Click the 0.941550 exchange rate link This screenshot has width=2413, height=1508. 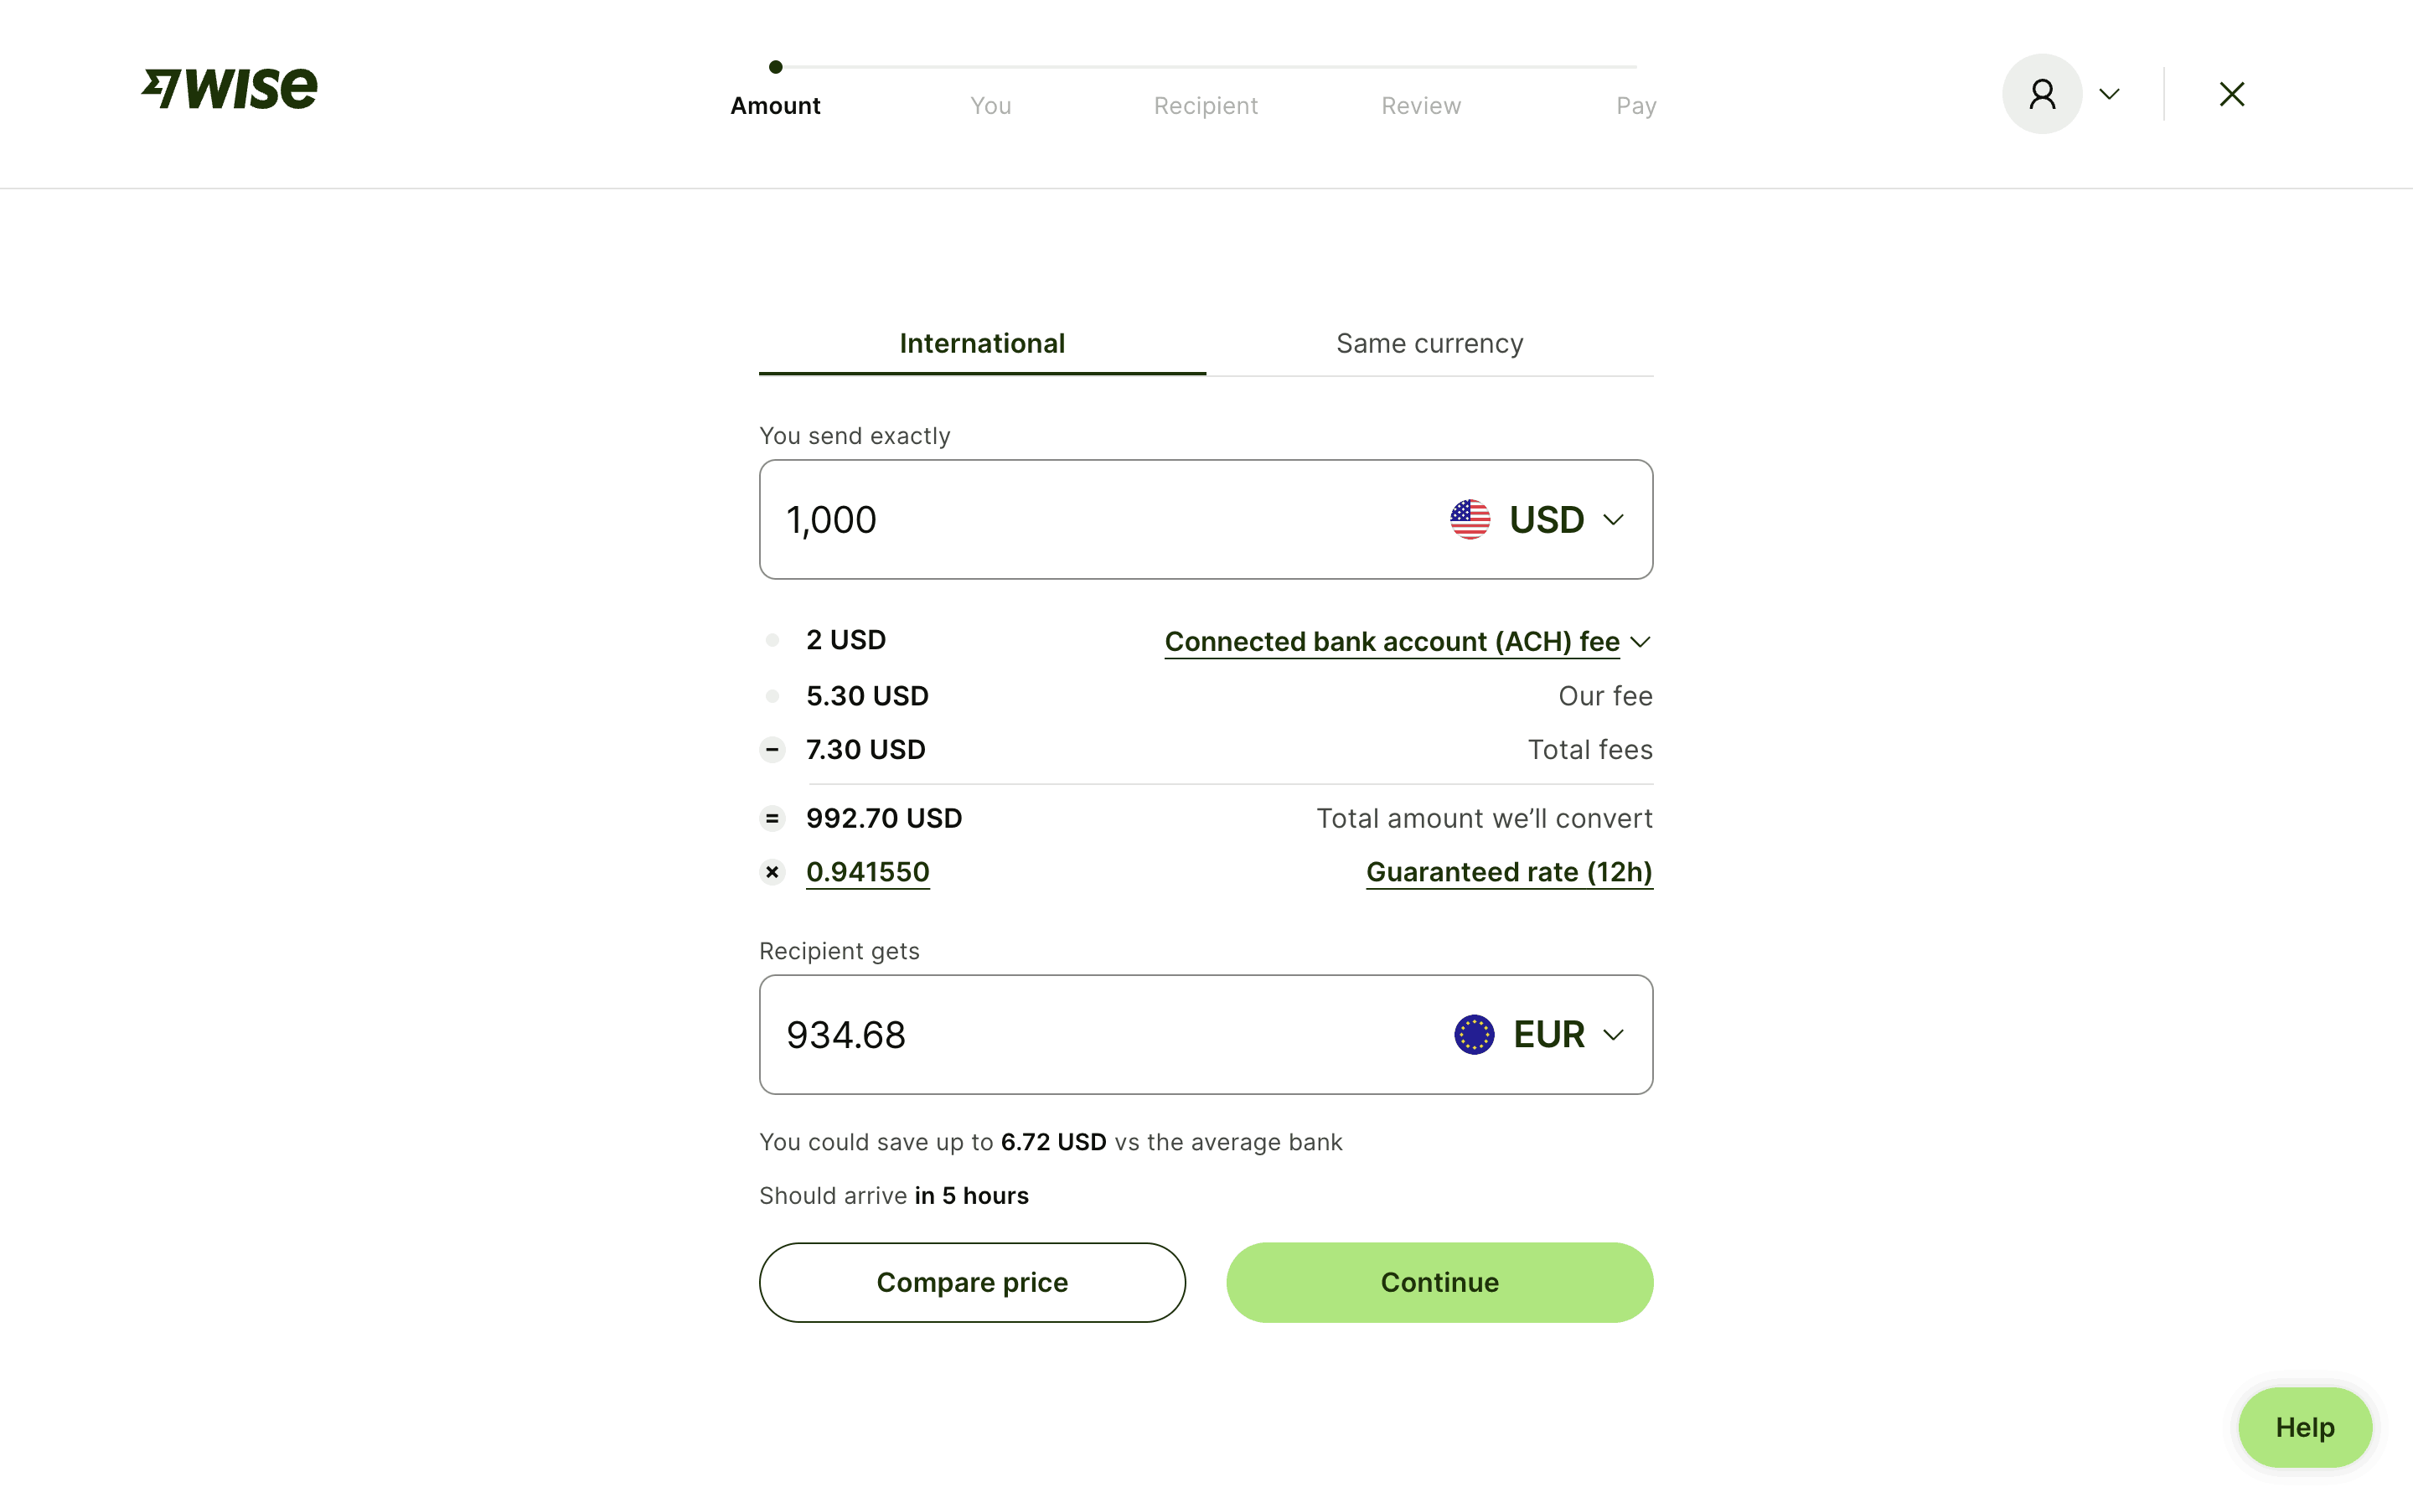867,873
